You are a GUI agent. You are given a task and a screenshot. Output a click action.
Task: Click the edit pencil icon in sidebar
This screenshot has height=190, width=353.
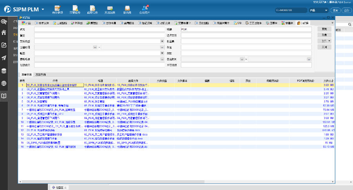[4, 45]
